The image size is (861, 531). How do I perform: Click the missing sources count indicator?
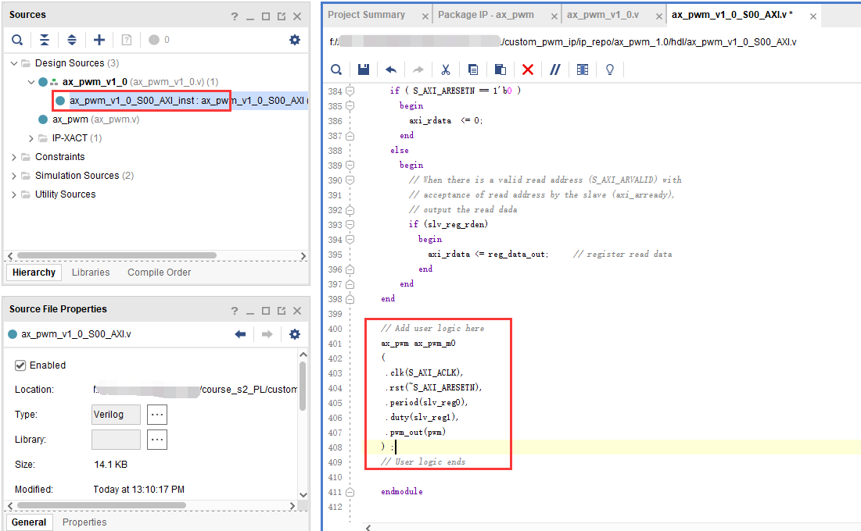(x=160, y=40)
